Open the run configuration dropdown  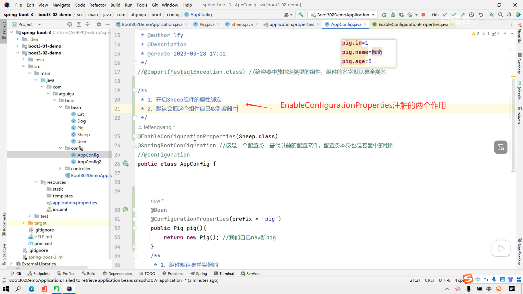click(x=373, y=15)
